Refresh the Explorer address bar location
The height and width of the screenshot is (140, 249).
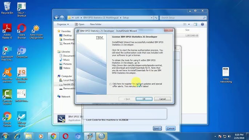click(x=156, y=18)
